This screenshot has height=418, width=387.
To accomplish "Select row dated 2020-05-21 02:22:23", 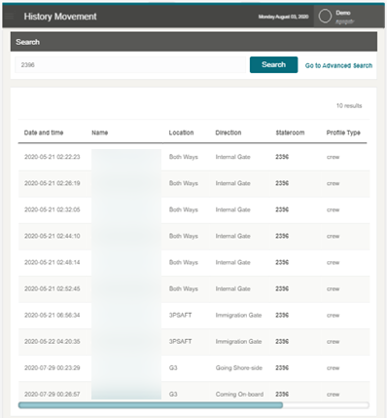I will coord(193,157).
